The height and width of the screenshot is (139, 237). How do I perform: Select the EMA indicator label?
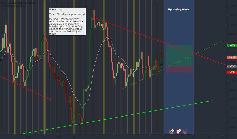[x=4, y=8]
